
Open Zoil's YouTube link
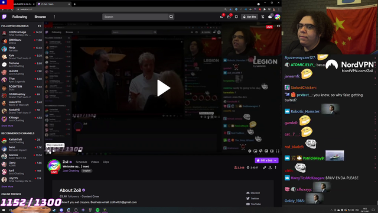(253, 204)
